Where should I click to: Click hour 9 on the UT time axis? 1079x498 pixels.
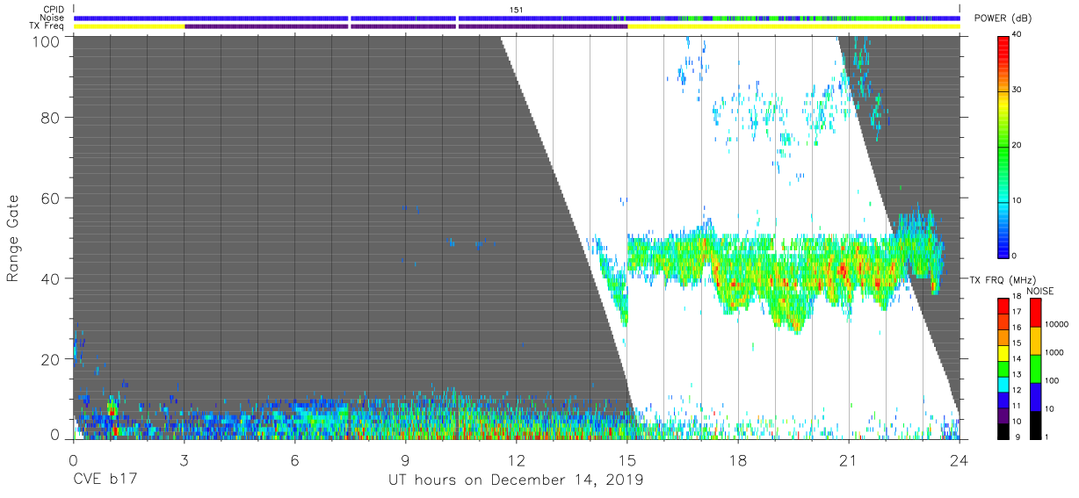tap(405, 458)
